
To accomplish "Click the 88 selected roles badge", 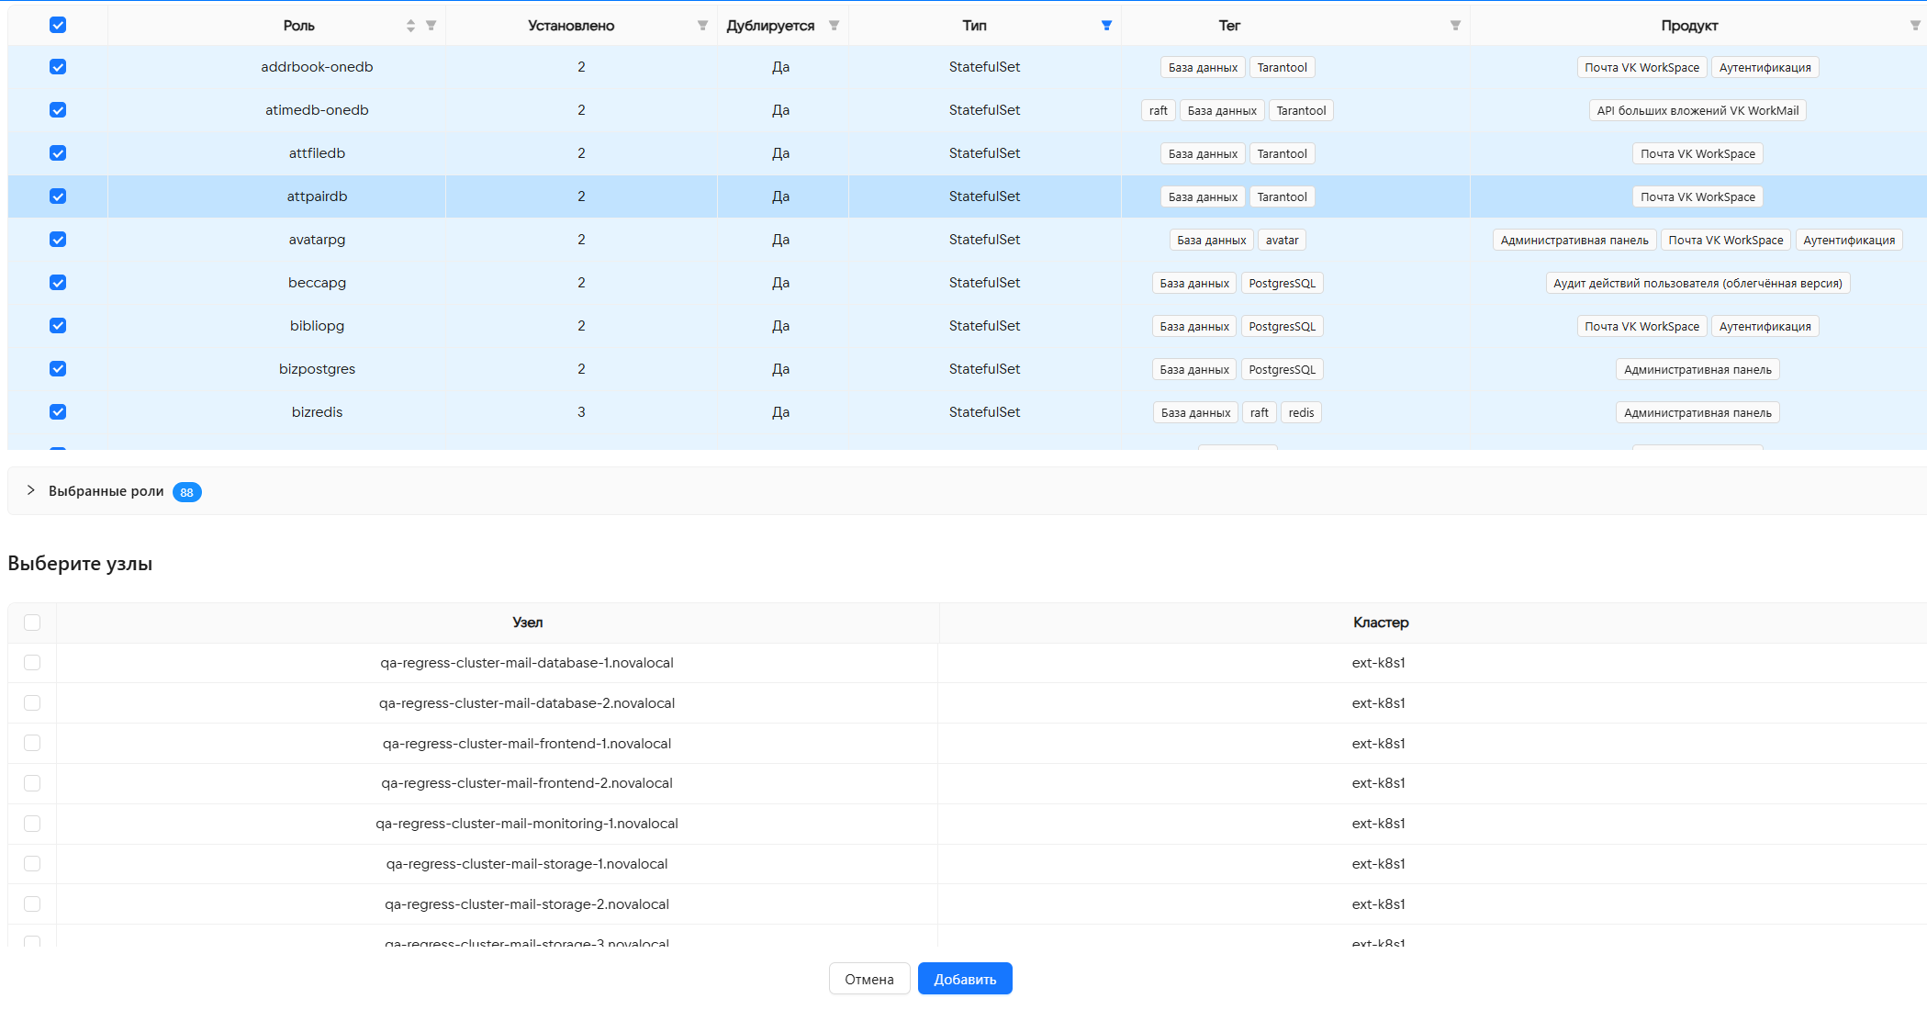I will [x=187, y=492].
